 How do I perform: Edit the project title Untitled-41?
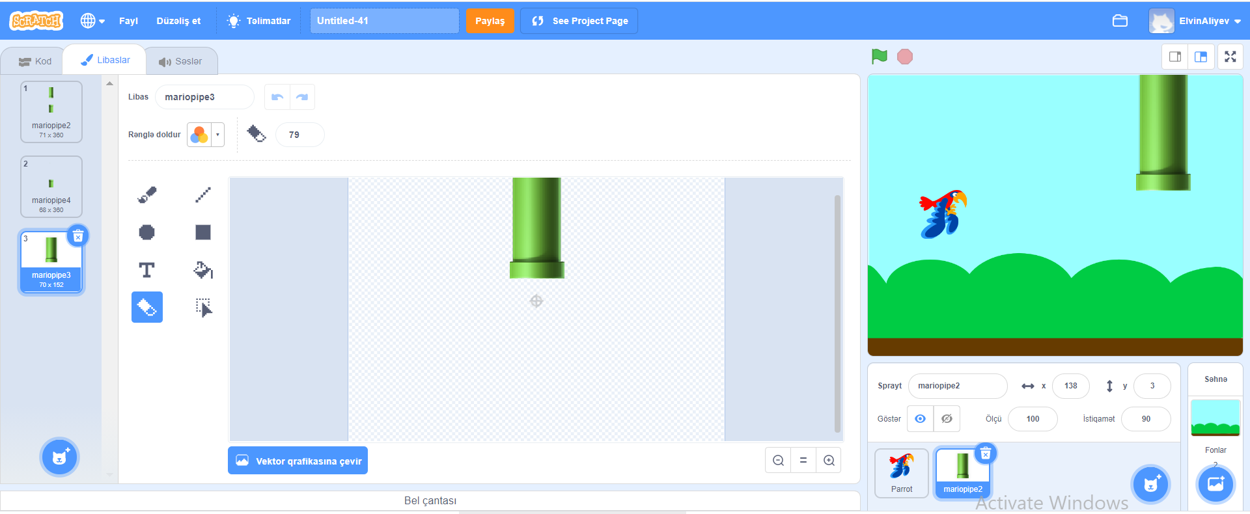point(384,21)
